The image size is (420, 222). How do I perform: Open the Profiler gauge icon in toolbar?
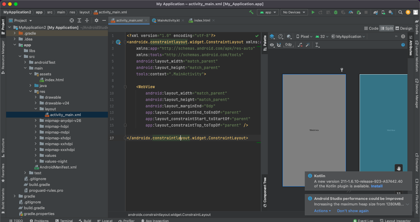point(351,12)
